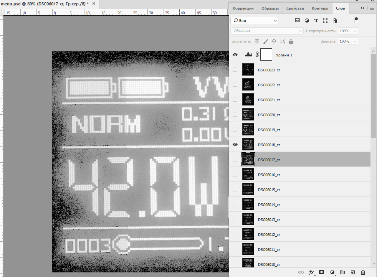This screenshot has height=277, width=377.
Task: Select Слои tab
Action: tap(341, 8)
